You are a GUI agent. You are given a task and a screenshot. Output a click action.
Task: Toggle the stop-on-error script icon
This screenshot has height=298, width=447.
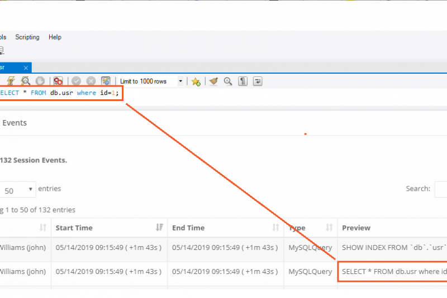(58, 81)
